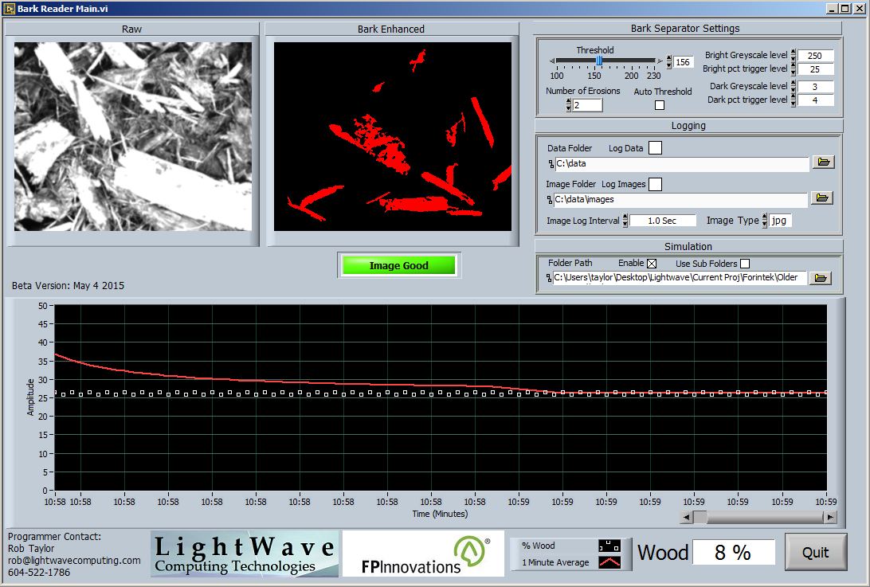Tick the Log Images checkbox
870x587 pixels.
pyautogui.click(x=655, y=184)
